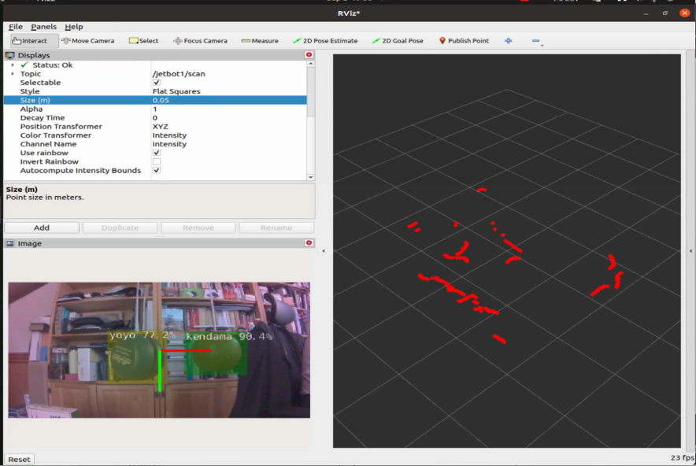Click the camera image with detected objects
696x466 pixels.
[159, 349]
